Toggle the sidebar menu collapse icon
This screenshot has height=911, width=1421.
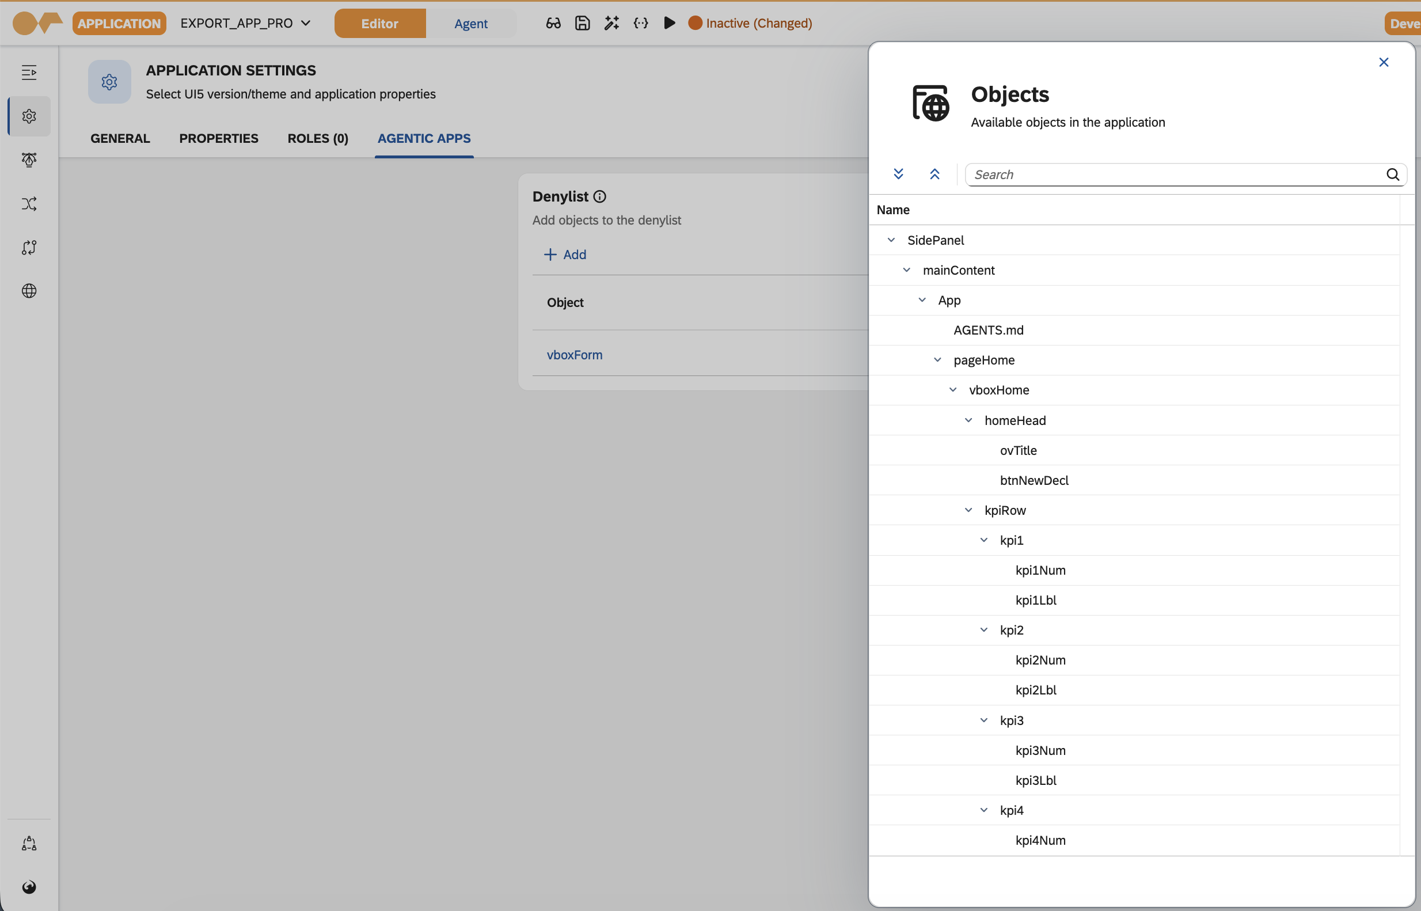pos(29,73)
